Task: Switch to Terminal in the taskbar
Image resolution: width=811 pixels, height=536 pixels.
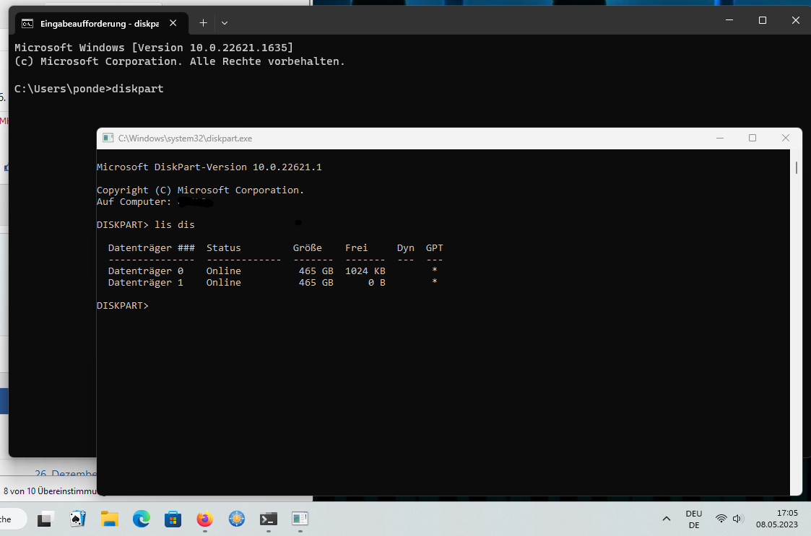Action: 269,519
